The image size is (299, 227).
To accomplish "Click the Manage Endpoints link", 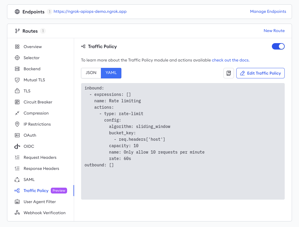I will (x=268, y=12).
